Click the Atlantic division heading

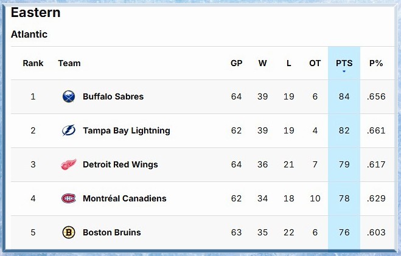(x=29, y=35)
